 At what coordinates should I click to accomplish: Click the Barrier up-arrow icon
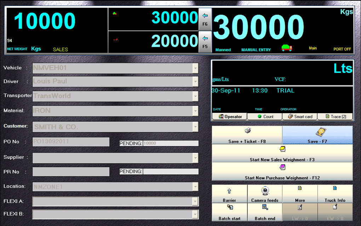coord(229,191)
